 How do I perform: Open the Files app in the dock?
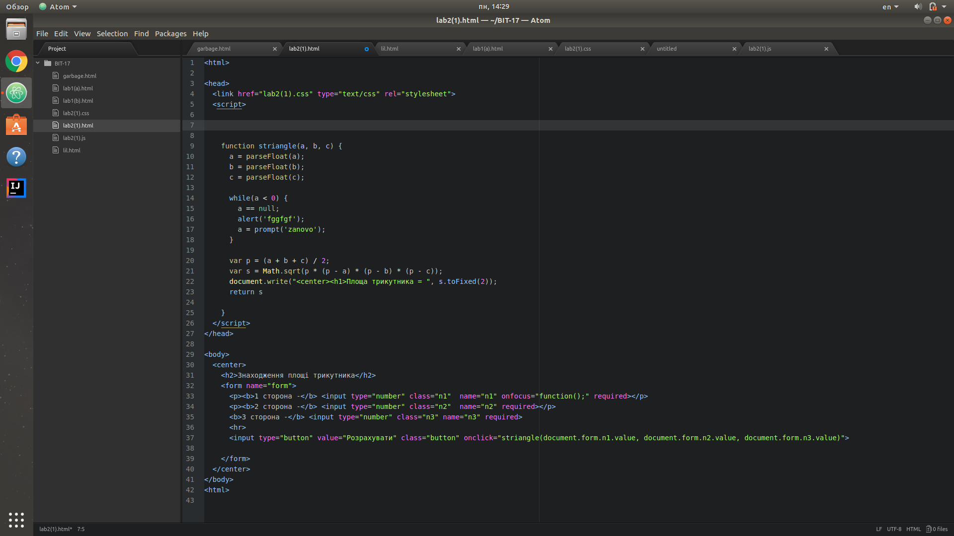[x=16, y=29]
